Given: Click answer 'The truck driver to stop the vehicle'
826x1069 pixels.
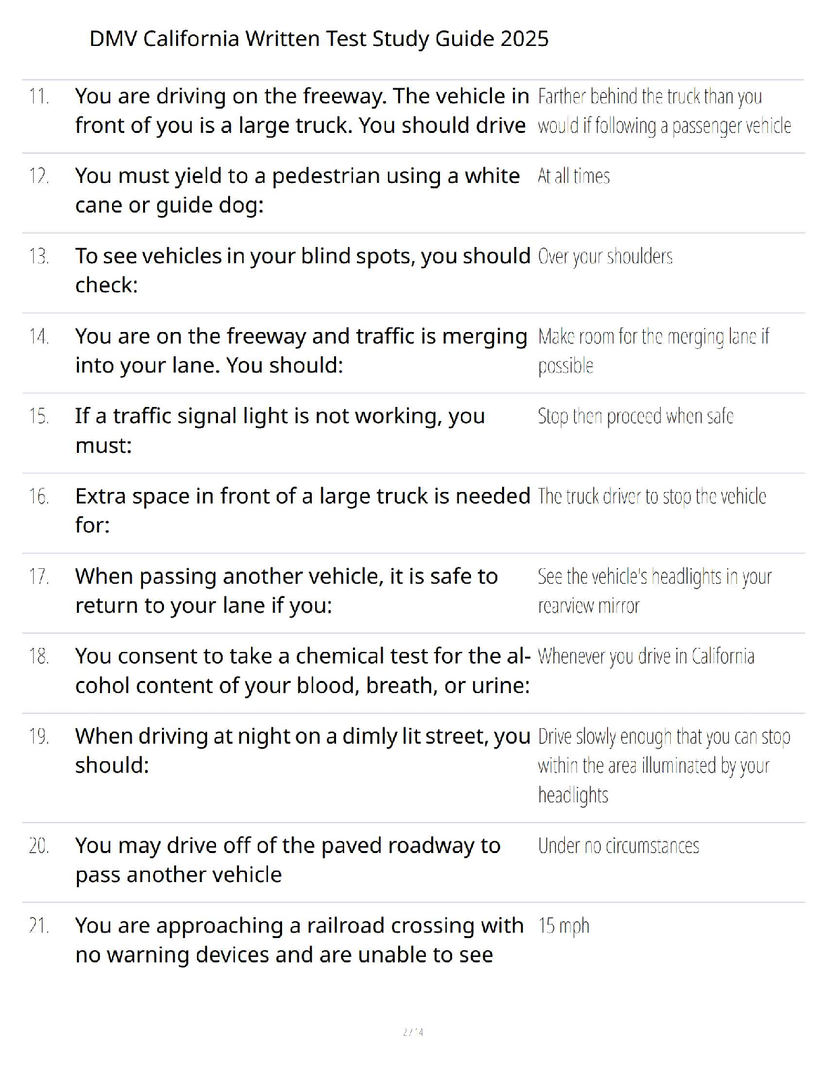Looking at the screenshot, I should [652, 497].
